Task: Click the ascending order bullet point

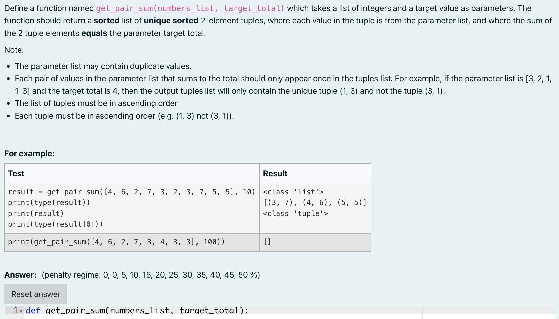Action: (96, 103)
